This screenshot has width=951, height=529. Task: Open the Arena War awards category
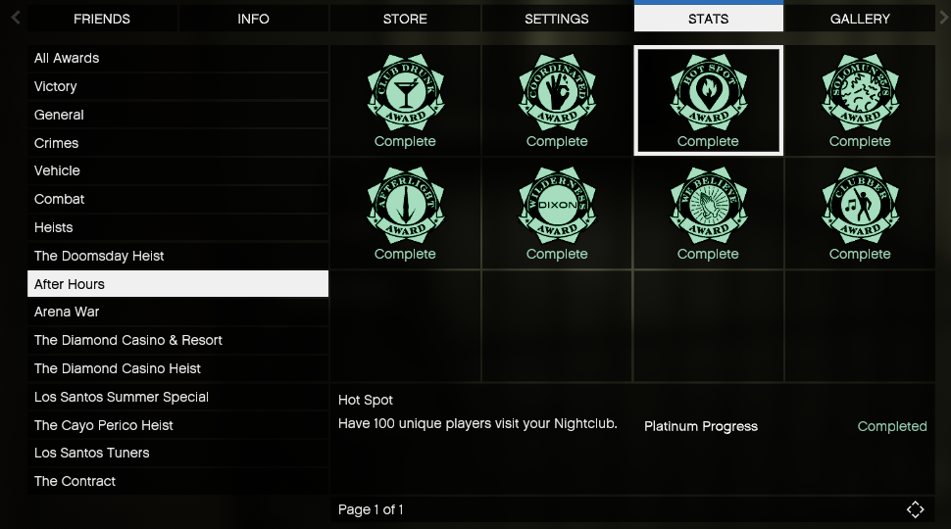coord(177,313)
